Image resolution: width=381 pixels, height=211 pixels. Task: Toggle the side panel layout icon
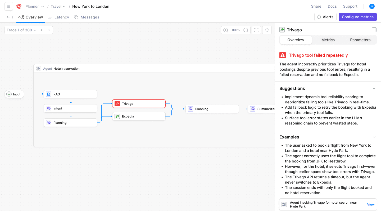pyautogui.click(x=374, y=30)
